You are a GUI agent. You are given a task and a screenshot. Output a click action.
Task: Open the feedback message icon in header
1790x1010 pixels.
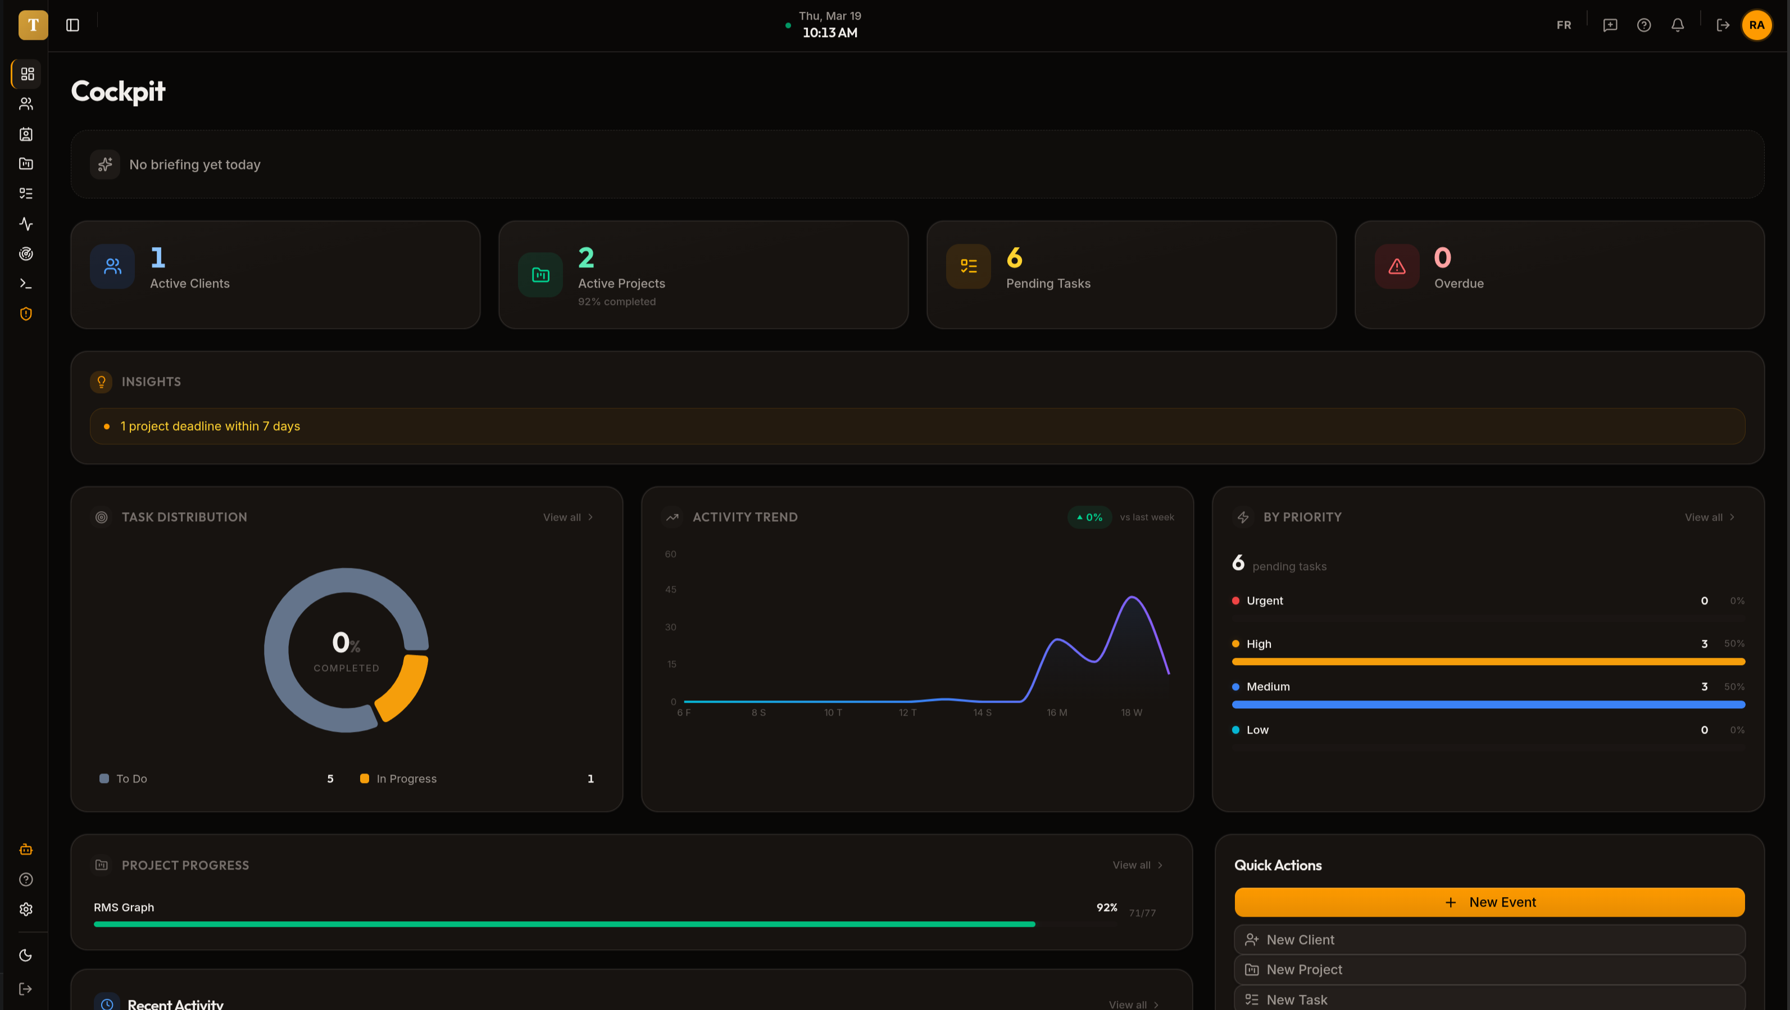coord(1610,25)
